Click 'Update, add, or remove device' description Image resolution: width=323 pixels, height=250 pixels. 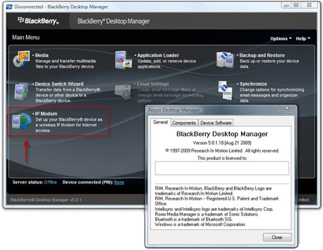[167, 61]
